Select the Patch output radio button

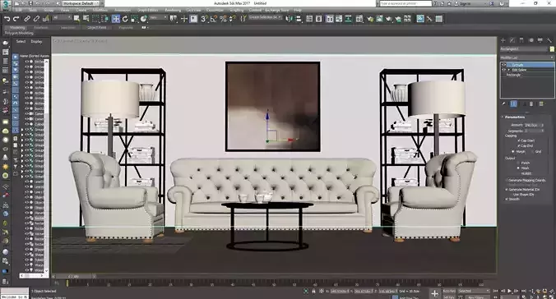tap(518, 163)
